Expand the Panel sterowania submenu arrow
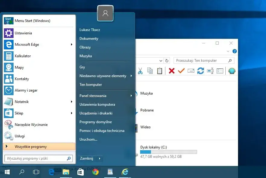266x178 pixels. coord(131,96)
